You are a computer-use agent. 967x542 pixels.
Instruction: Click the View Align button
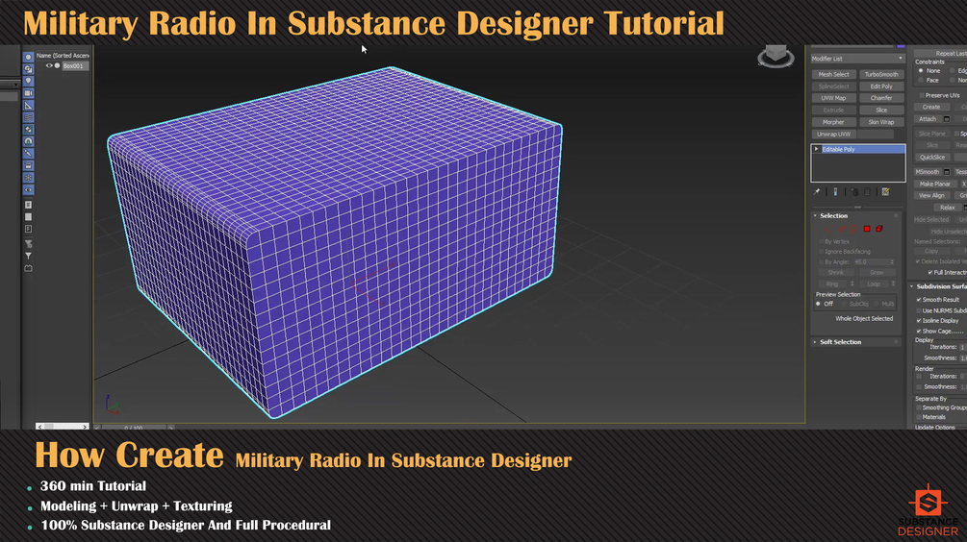[931, 195]
